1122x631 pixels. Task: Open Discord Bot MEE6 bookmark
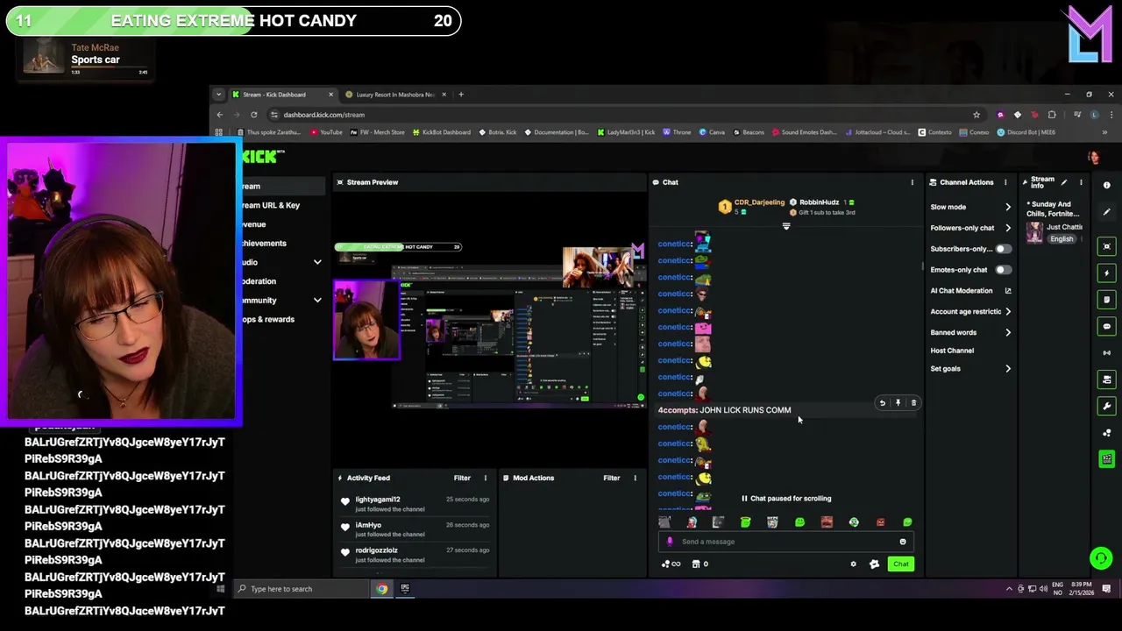[1026, 132]
